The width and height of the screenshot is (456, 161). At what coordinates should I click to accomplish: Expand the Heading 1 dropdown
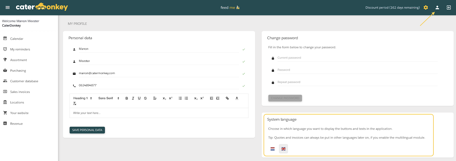point(82,98)
